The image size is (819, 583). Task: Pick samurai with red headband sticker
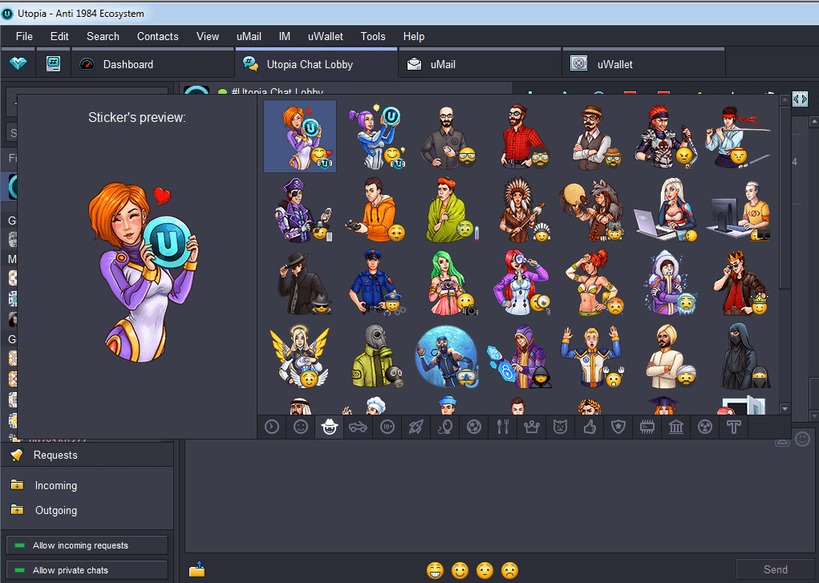tap(737, 137)
